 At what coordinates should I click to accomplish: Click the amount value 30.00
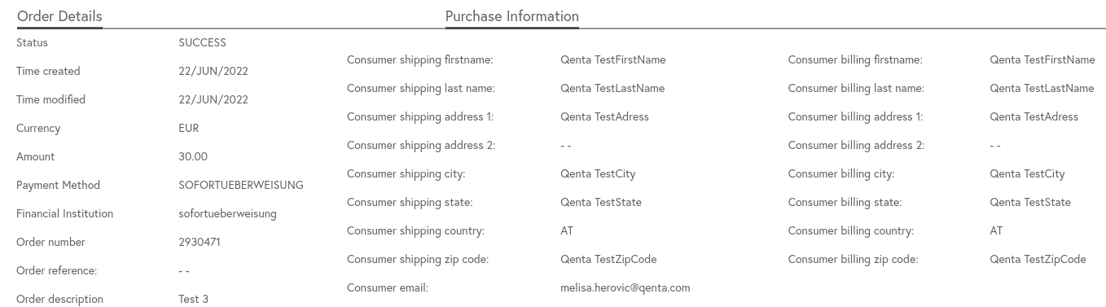click(x=193, y=156)
